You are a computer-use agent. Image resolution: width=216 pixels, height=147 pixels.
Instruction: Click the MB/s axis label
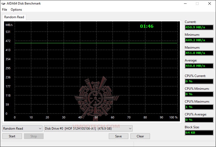[x=9, y=25]
